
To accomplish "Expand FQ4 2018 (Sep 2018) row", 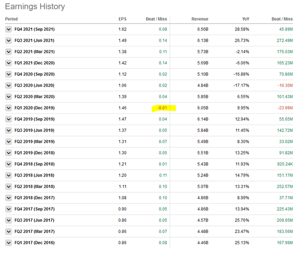I will tap(8, 164).
